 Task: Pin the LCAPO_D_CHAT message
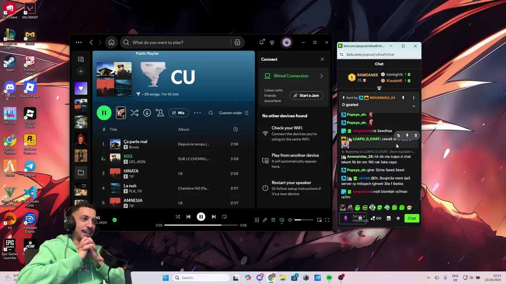tap(407, 135)
